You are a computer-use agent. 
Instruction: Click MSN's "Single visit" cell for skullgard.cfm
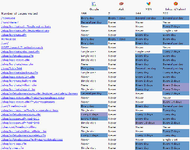click(148, 52)
